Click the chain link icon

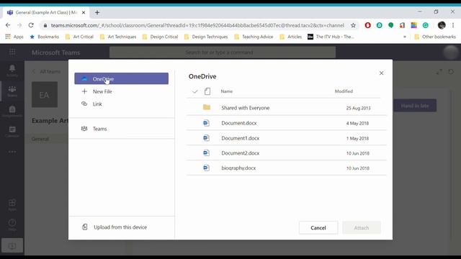click(84, 104)
